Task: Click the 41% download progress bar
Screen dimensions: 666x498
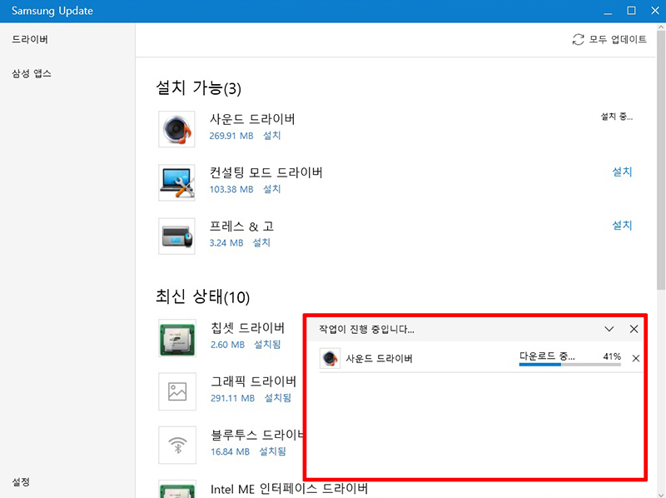Action: (x=570, y=365)
